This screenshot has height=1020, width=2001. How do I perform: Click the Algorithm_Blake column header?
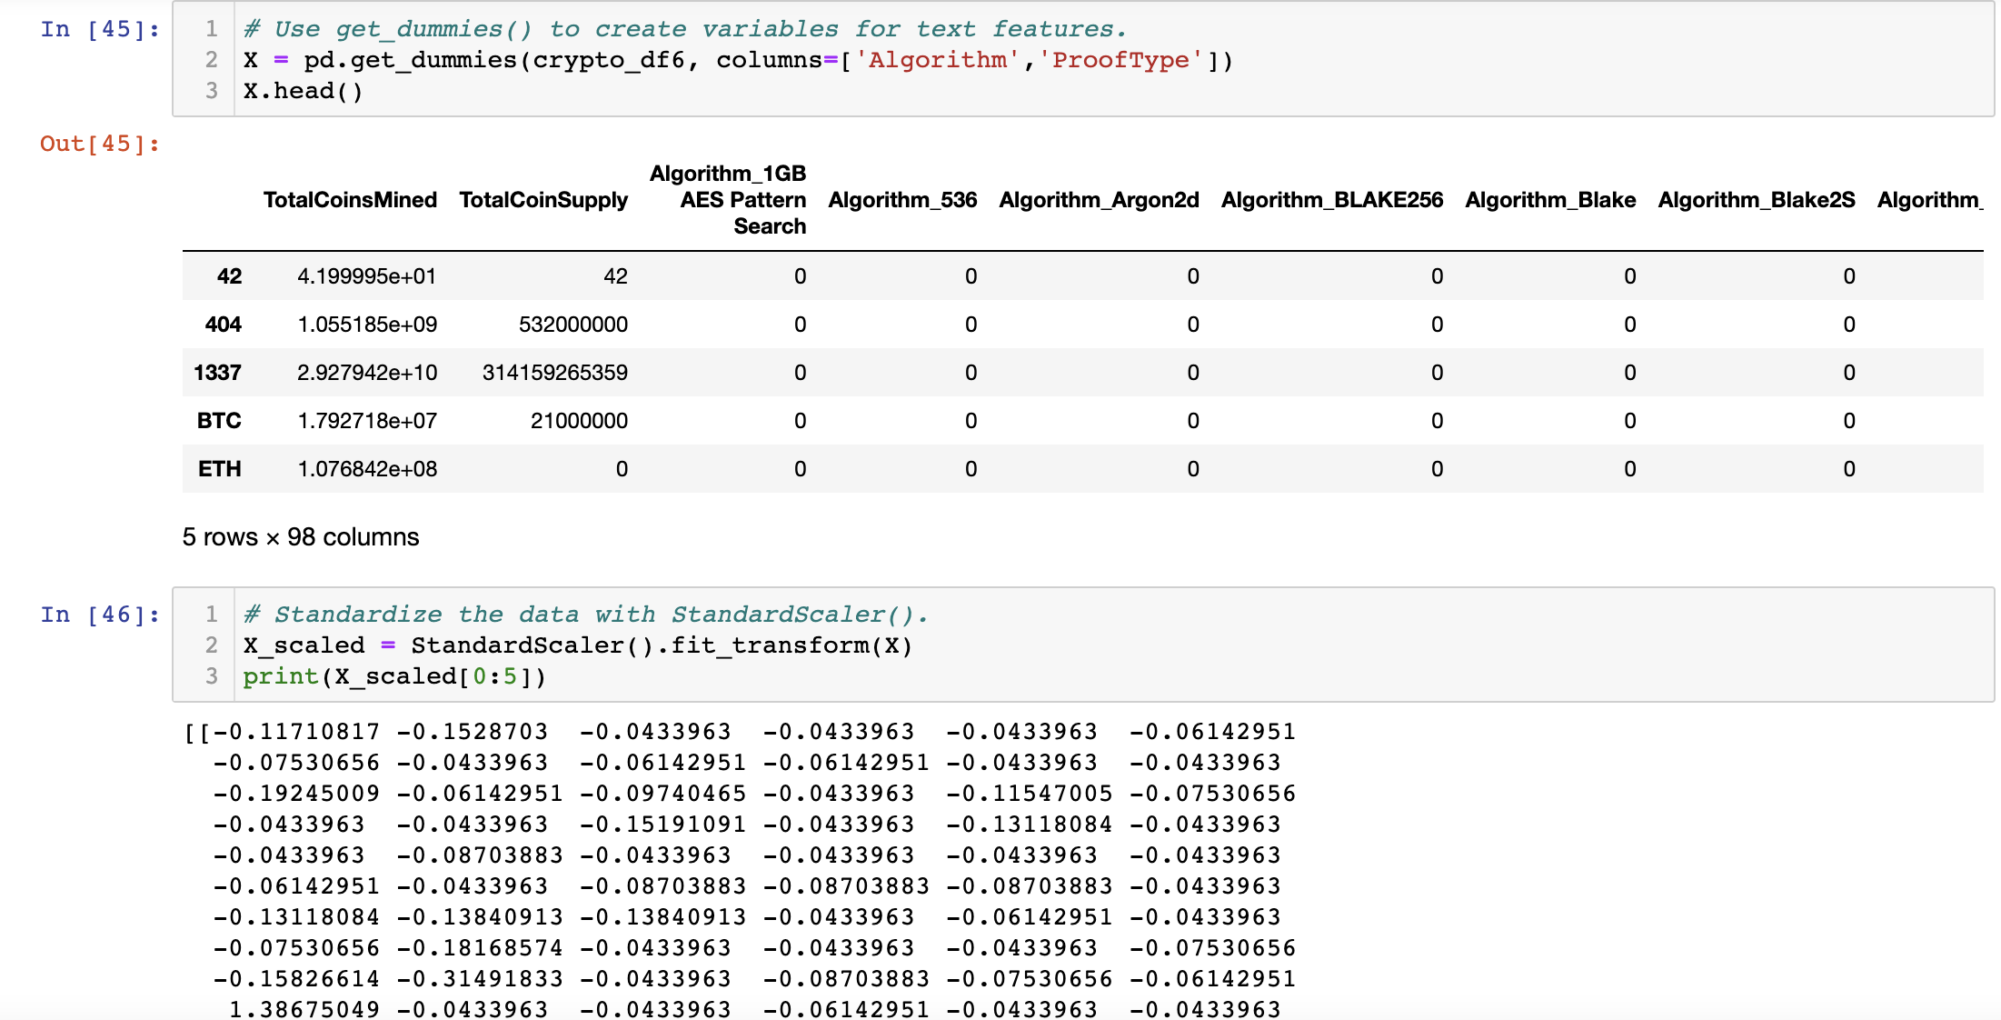[x=1550, y=200]
